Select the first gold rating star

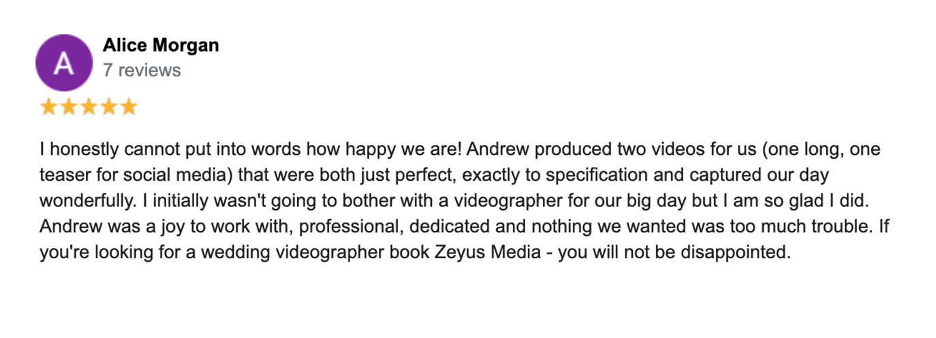click(48, 107)
